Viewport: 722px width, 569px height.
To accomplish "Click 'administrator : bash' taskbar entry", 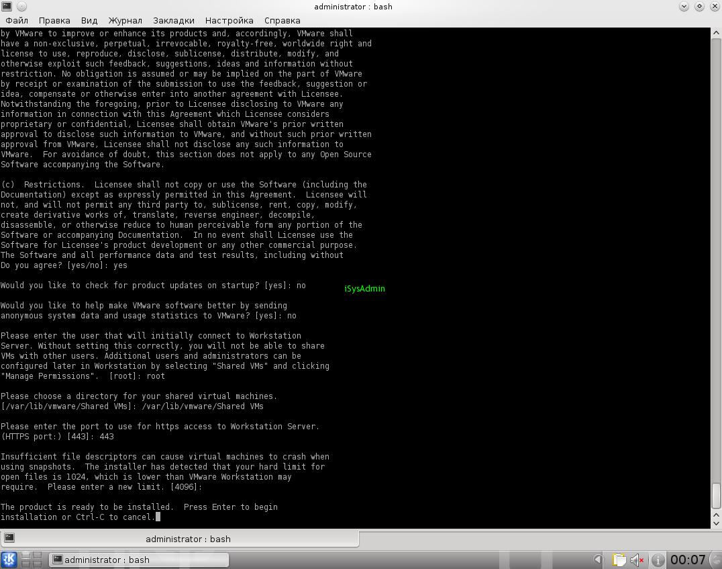I will click(x=139, y=560).
